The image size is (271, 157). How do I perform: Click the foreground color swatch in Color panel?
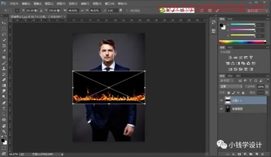tap(221, 25)
